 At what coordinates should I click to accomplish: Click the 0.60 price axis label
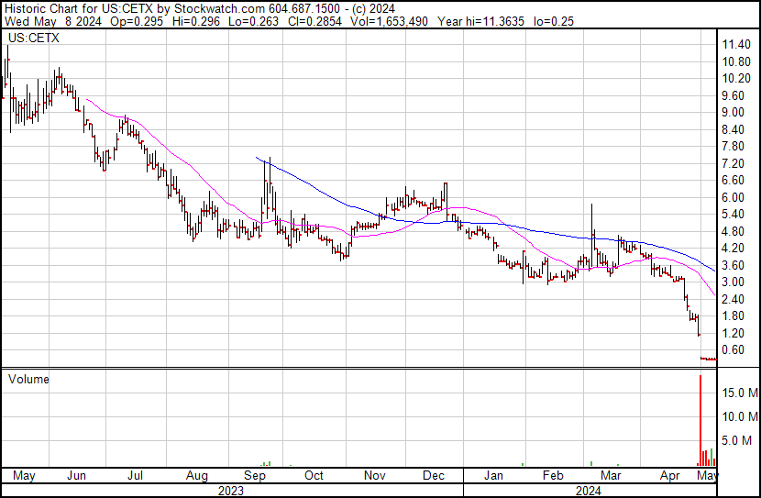tap(733, 349)
